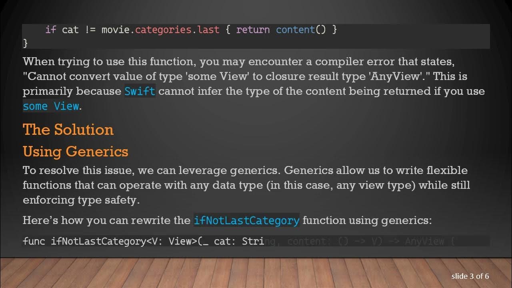Click the 'func' keyword at the bottom code line

coord(34,241)
